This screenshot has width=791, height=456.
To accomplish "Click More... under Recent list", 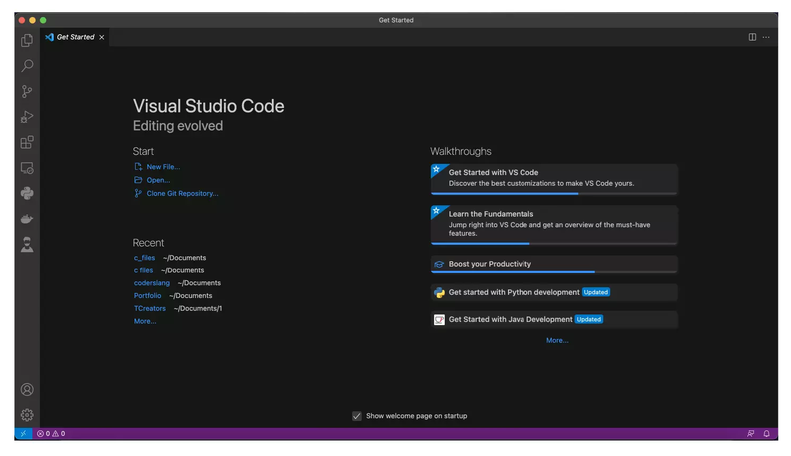I will pyautogui.click(x=145, y=321).
